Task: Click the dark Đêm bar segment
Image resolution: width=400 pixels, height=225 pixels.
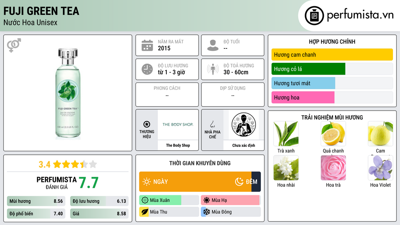Action: coord(256,182)
